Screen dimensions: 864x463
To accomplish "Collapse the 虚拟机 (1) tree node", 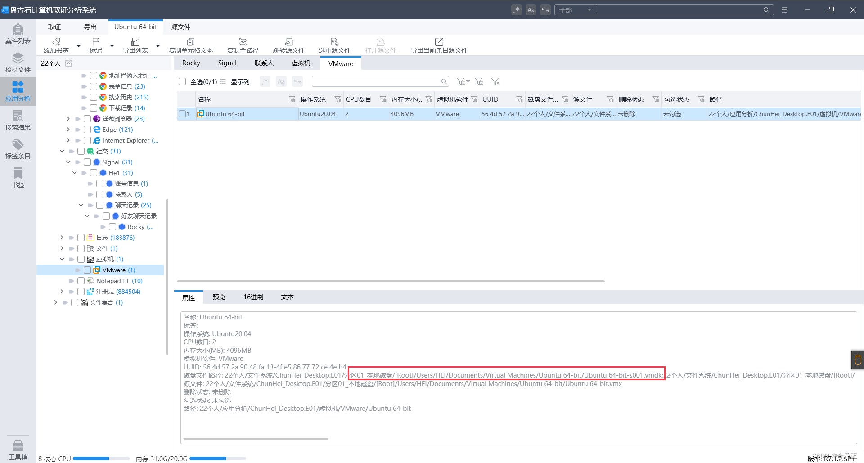I will pos(62,259).
